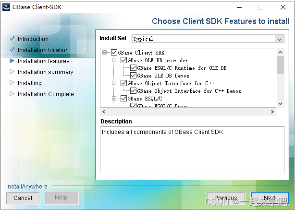Collapse the GBase Client SDK root node
Screen dimensions: 295x211
pos(105,53)
